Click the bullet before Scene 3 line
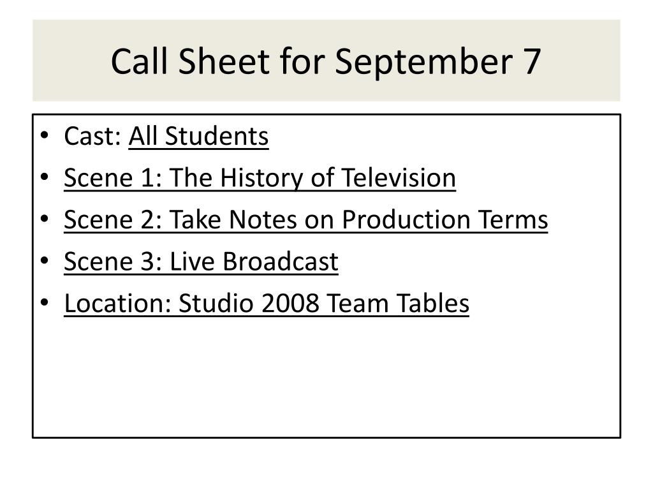This screenshot has height=490, width=653. pyautogui.click(x=45, y=260)
